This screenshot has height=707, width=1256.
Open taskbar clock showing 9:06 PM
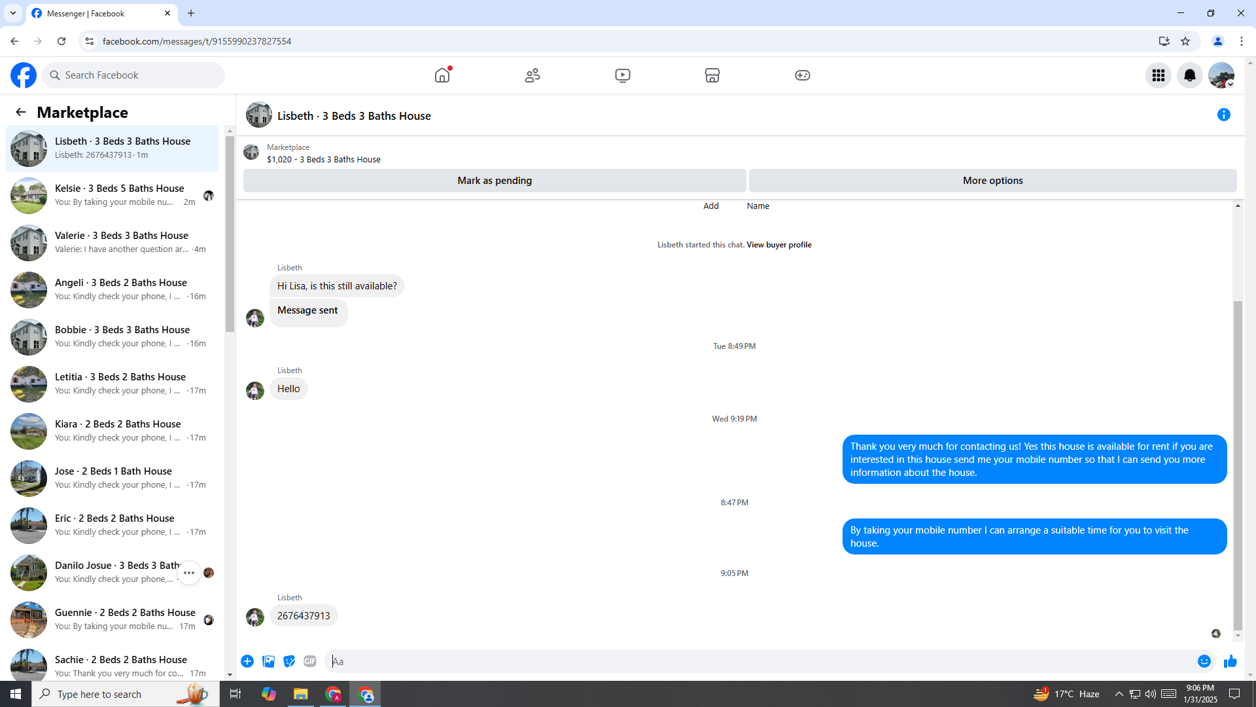coord(1200,694)
